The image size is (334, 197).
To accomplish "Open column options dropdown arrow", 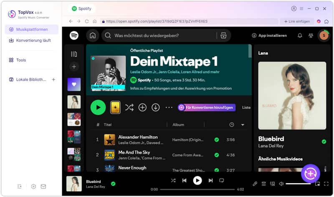I will click(x=243, y=125).
